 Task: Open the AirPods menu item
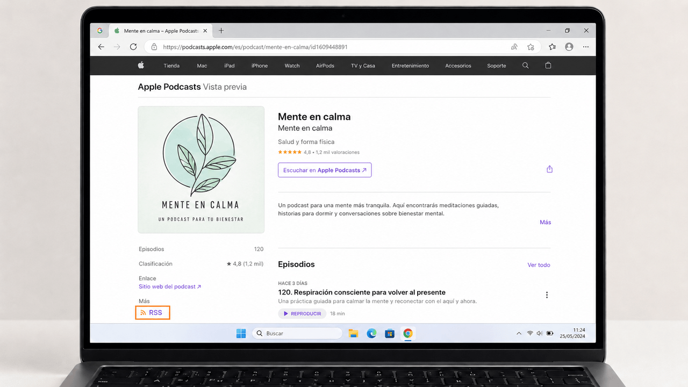(325, 66)
